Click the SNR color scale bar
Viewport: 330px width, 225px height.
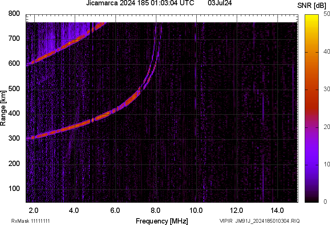312,109
